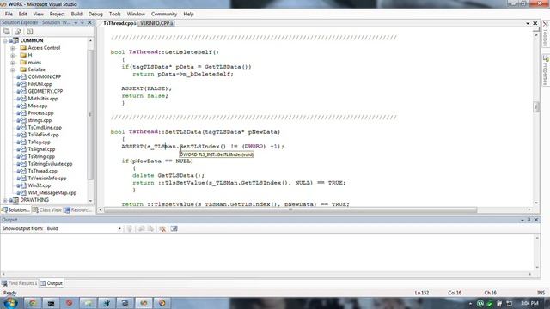The height and width of the screenshot is (309, 550).
Task: Select MathUtils.cpp in the file tree
Action: tap(43, 99)
